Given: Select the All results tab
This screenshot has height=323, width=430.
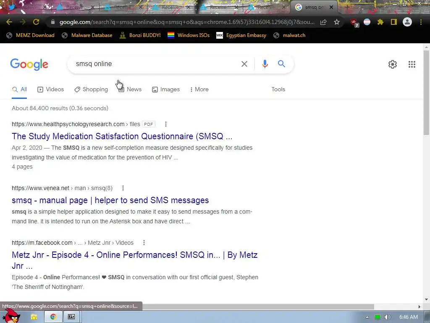Looking at the screenshot, I should (x=19, y=90).
